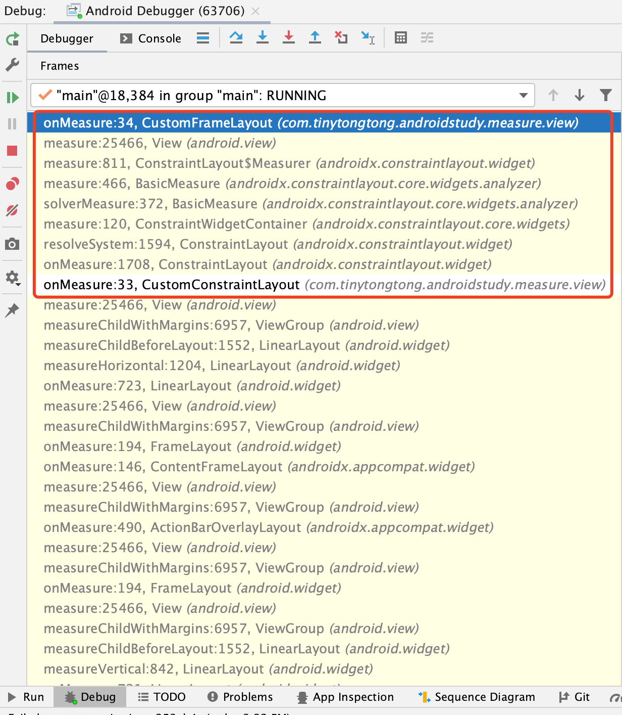Select frame measureHorizontal:1204, LinearLayout
Screen dimensions: 622x715
click(x=323, y=366)
